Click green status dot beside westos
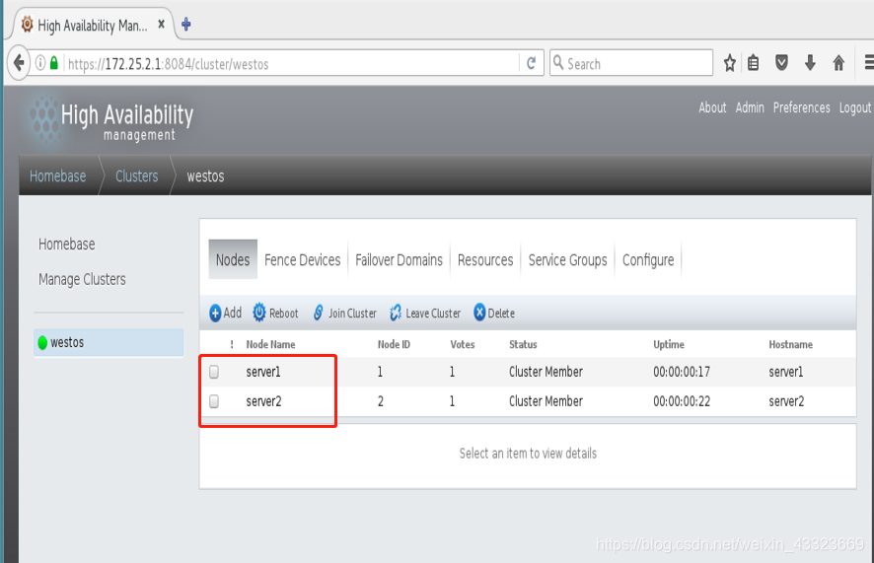This screenshot has width=874, height=563. click(42, 342)
